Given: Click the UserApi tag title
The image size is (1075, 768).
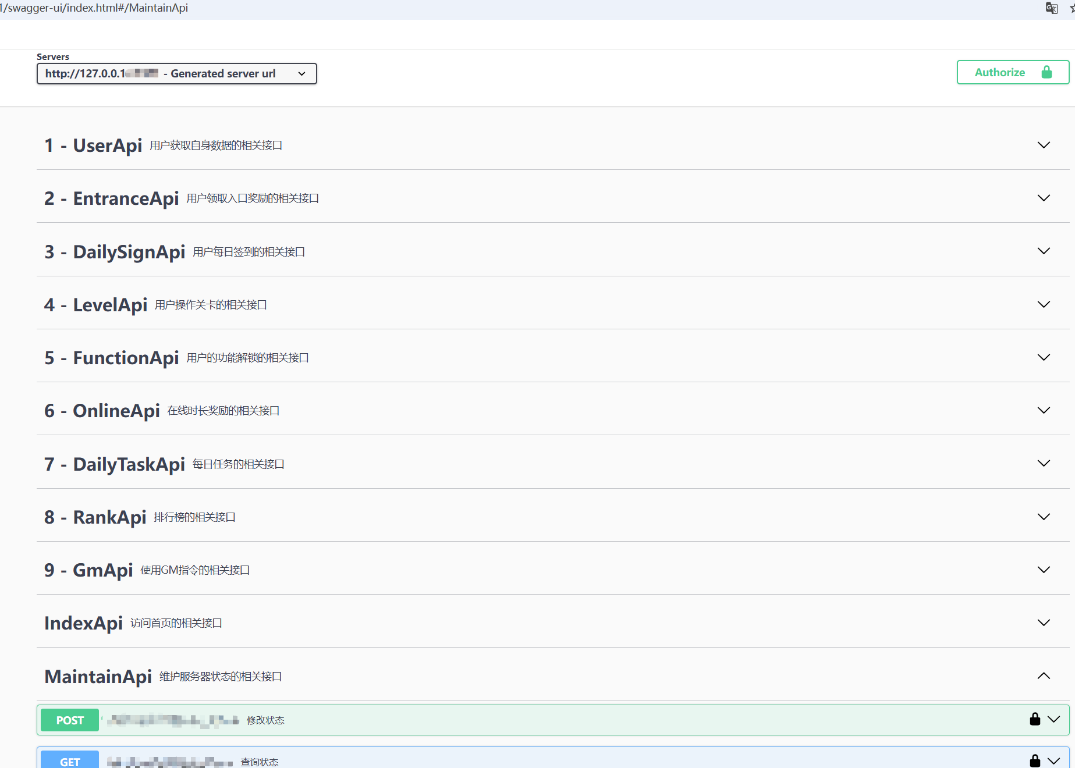Looking at the screenshot, I should (93, 145).
